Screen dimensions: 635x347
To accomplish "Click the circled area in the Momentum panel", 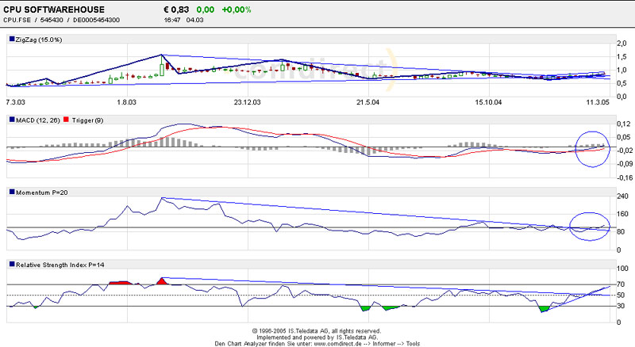I will [589, 227].
